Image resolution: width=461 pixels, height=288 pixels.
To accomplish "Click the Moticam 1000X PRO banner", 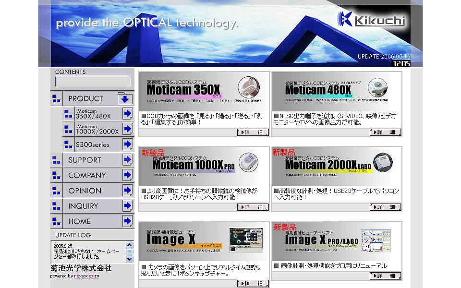I will (204, 167).
